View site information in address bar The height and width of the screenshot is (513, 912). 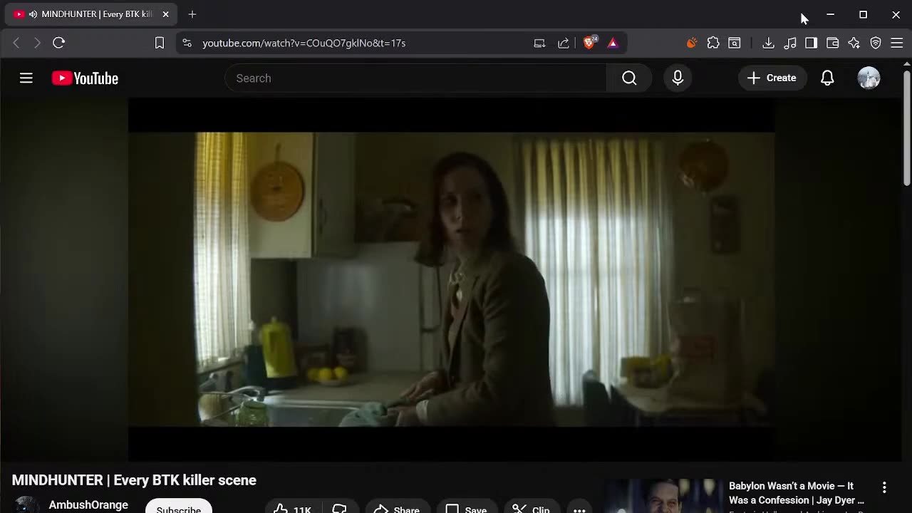[x=187, y=43]
